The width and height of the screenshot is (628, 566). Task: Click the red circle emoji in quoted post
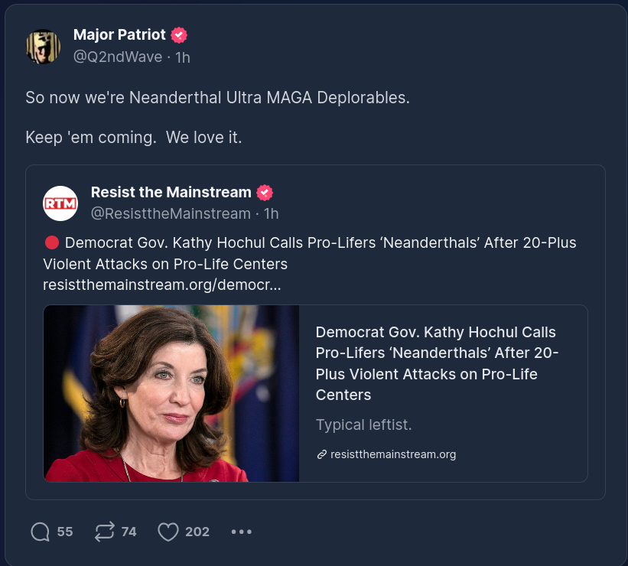pos(52,243)
